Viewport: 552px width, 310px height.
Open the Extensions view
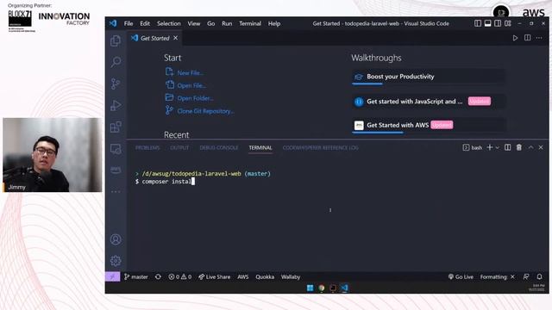click(116, 127)
